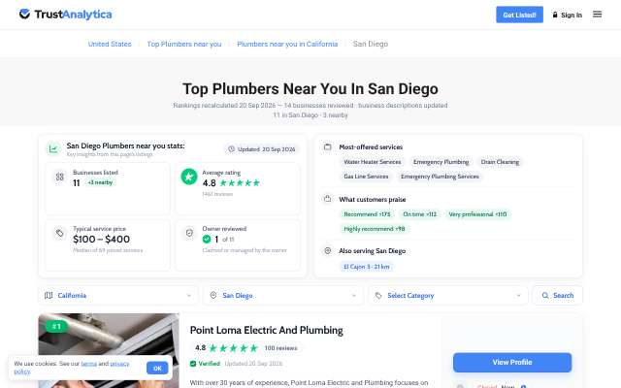621x388 pixels.
Task: Click the Highly recommend +98 chip
Action: point(375,229)
